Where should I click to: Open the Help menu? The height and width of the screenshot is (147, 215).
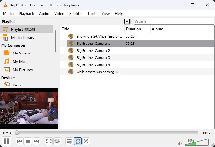pos(119,14)
